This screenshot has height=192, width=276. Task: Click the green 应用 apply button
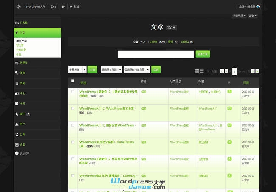[x=93, y=70]
